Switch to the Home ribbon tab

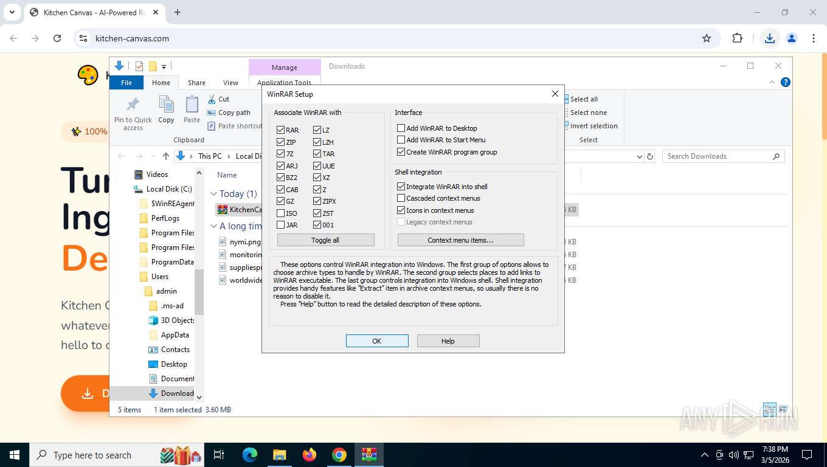[x=161, y=83]
